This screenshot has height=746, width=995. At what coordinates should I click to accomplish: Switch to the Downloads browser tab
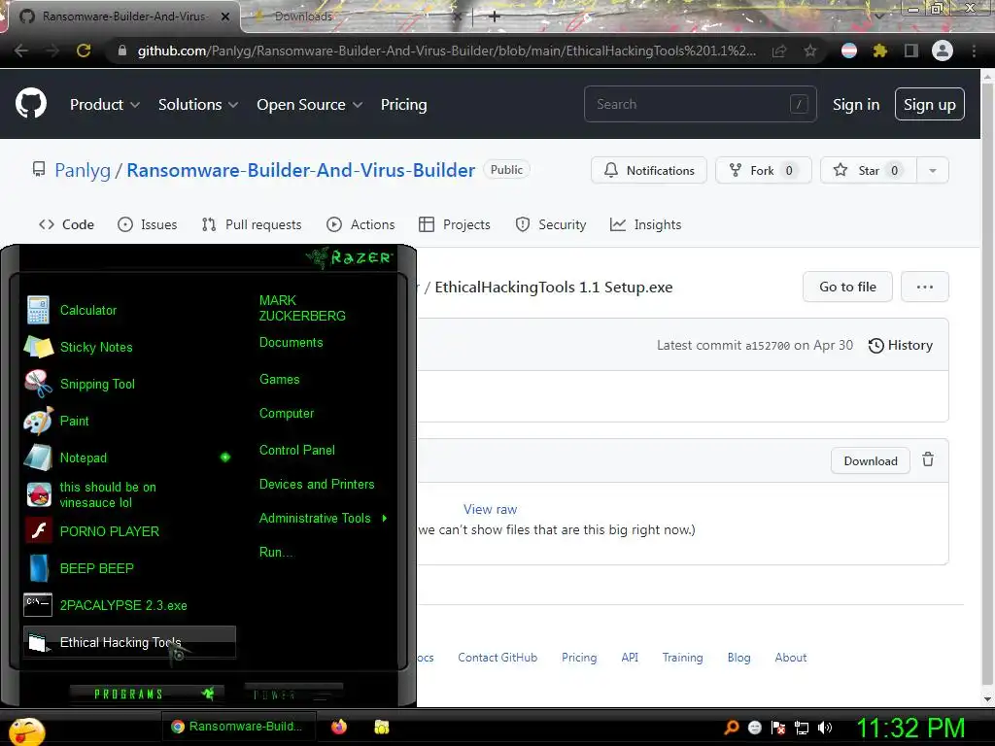(356, 16)
